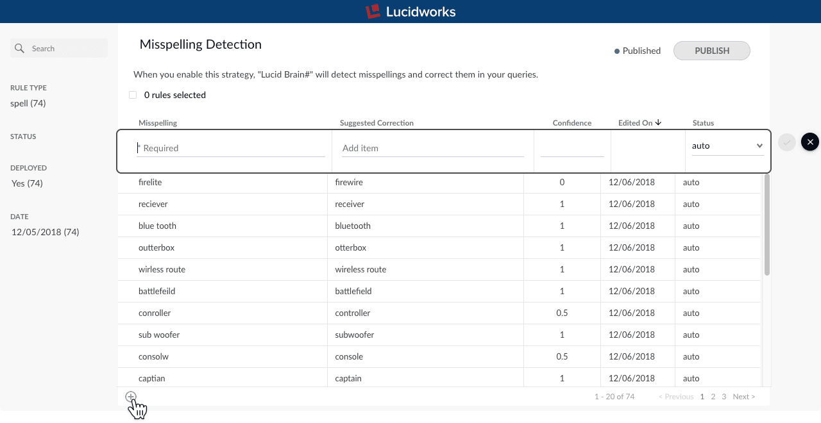This screenshot has width=821, height=423.
Task: Click the table vertical scrollbar
Action: click(767, 224)
